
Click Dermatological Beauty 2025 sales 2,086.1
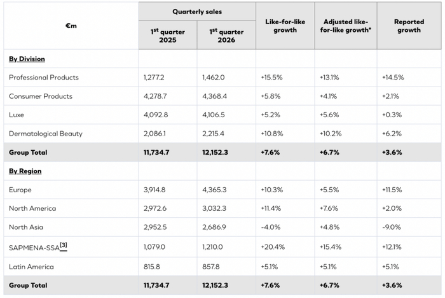point(154,134)
